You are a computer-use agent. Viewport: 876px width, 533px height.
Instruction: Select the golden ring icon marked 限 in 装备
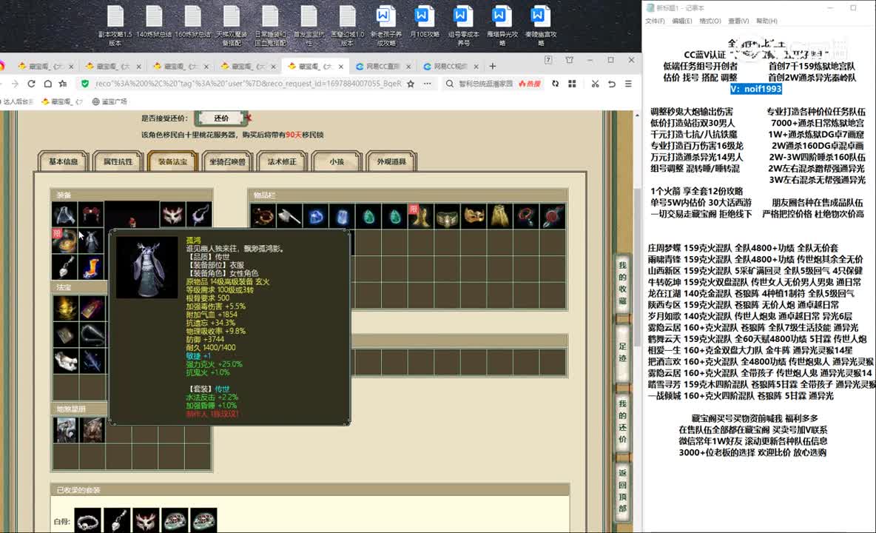click(x=65, y=241)
